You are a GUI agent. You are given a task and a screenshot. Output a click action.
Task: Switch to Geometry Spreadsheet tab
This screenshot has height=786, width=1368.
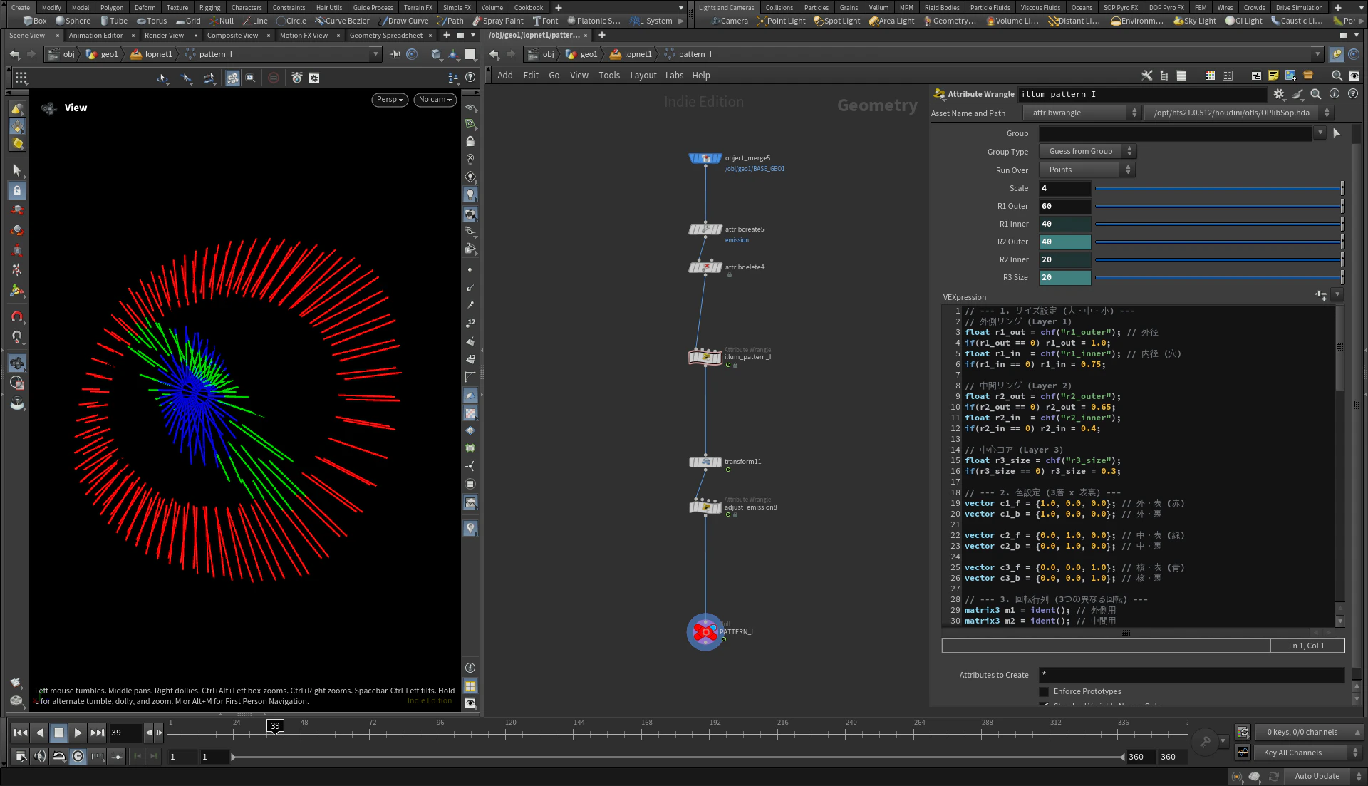385,36
